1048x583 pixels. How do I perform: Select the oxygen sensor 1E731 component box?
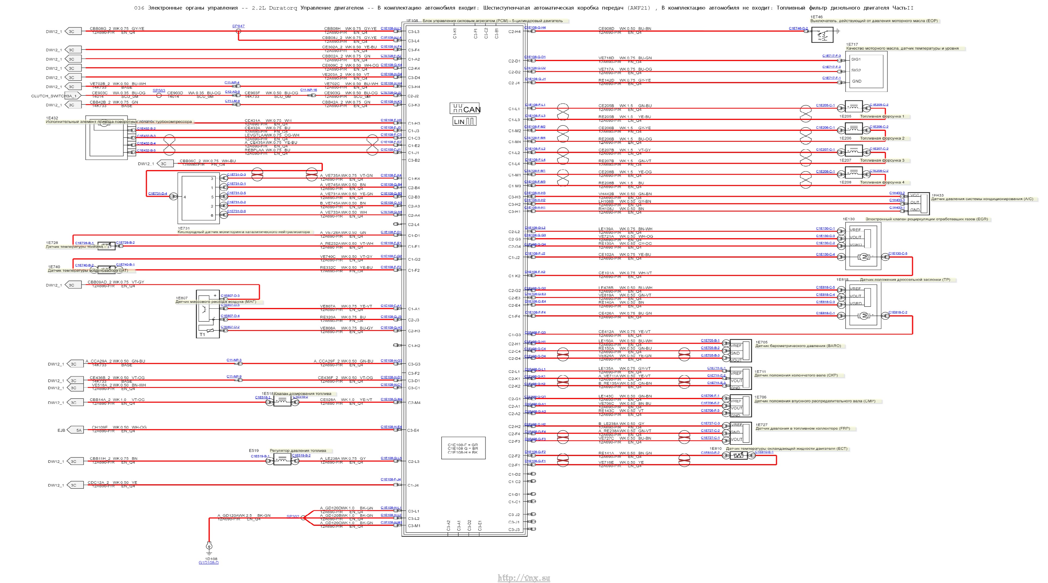(x=198, y=198)
